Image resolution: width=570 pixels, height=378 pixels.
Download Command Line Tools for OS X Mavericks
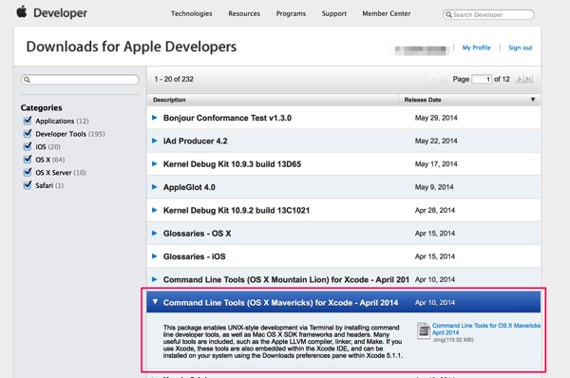[x=486, y=329]
